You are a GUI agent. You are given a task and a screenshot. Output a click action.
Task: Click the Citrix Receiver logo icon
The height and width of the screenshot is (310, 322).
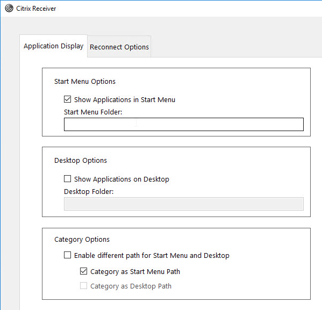9,9
